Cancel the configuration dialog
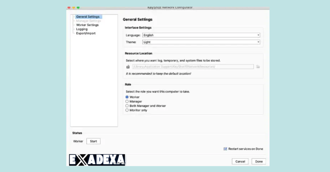This screenshot has width=330, height=172. click(x=240, y=161)
